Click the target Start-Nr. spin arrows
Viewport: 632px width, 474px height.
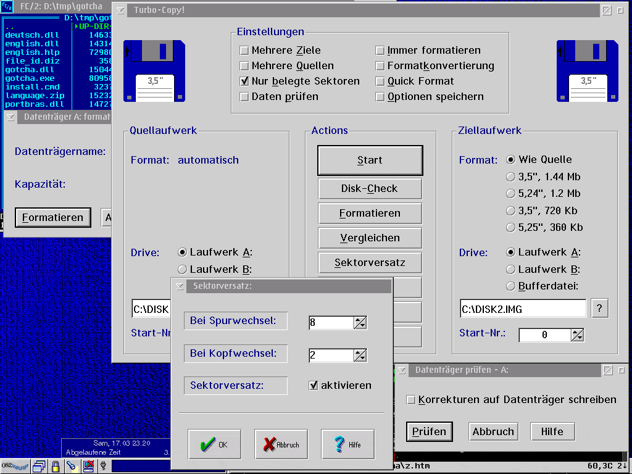tap(577, 335)
